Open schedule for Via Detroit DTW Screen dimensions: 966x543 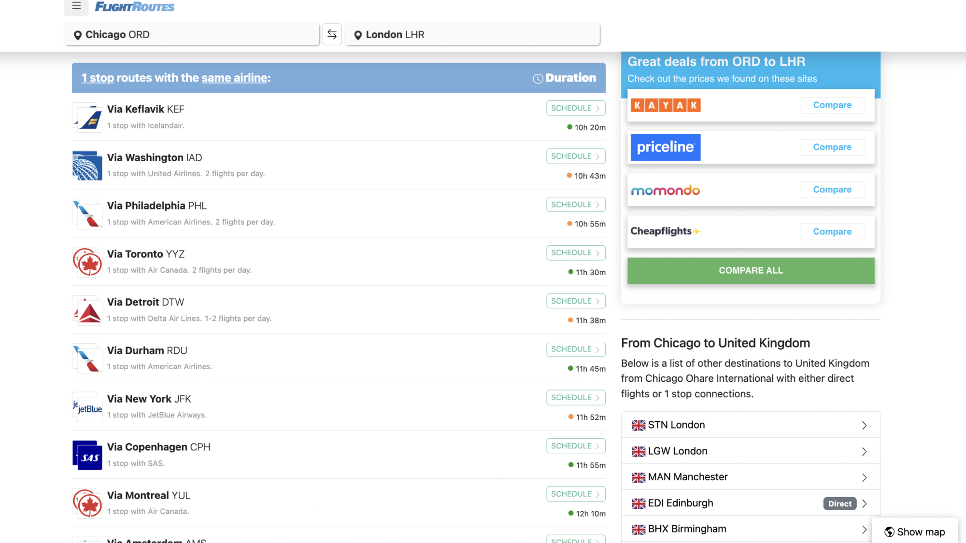(576, 301)
